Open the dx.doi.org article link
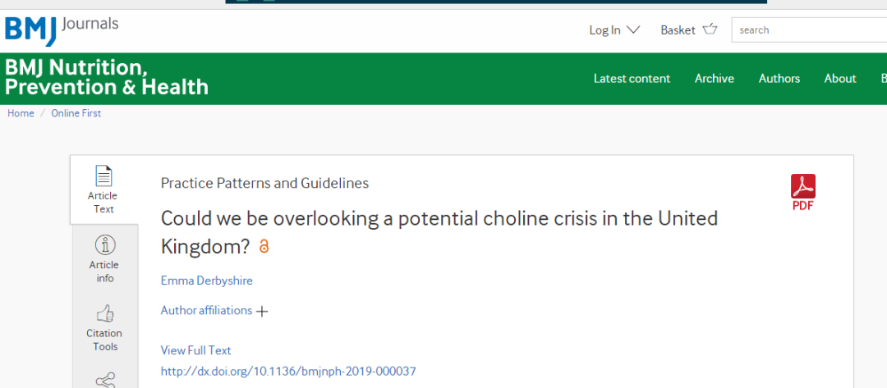Screen dimensions: 887x388 click(x=288, y=371)
